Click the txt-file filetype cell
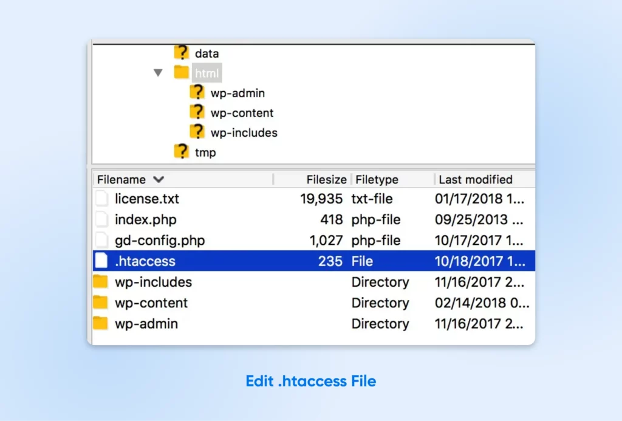This screenshot has width=622, height=421. pyautogui.click(x=372, y=199)
